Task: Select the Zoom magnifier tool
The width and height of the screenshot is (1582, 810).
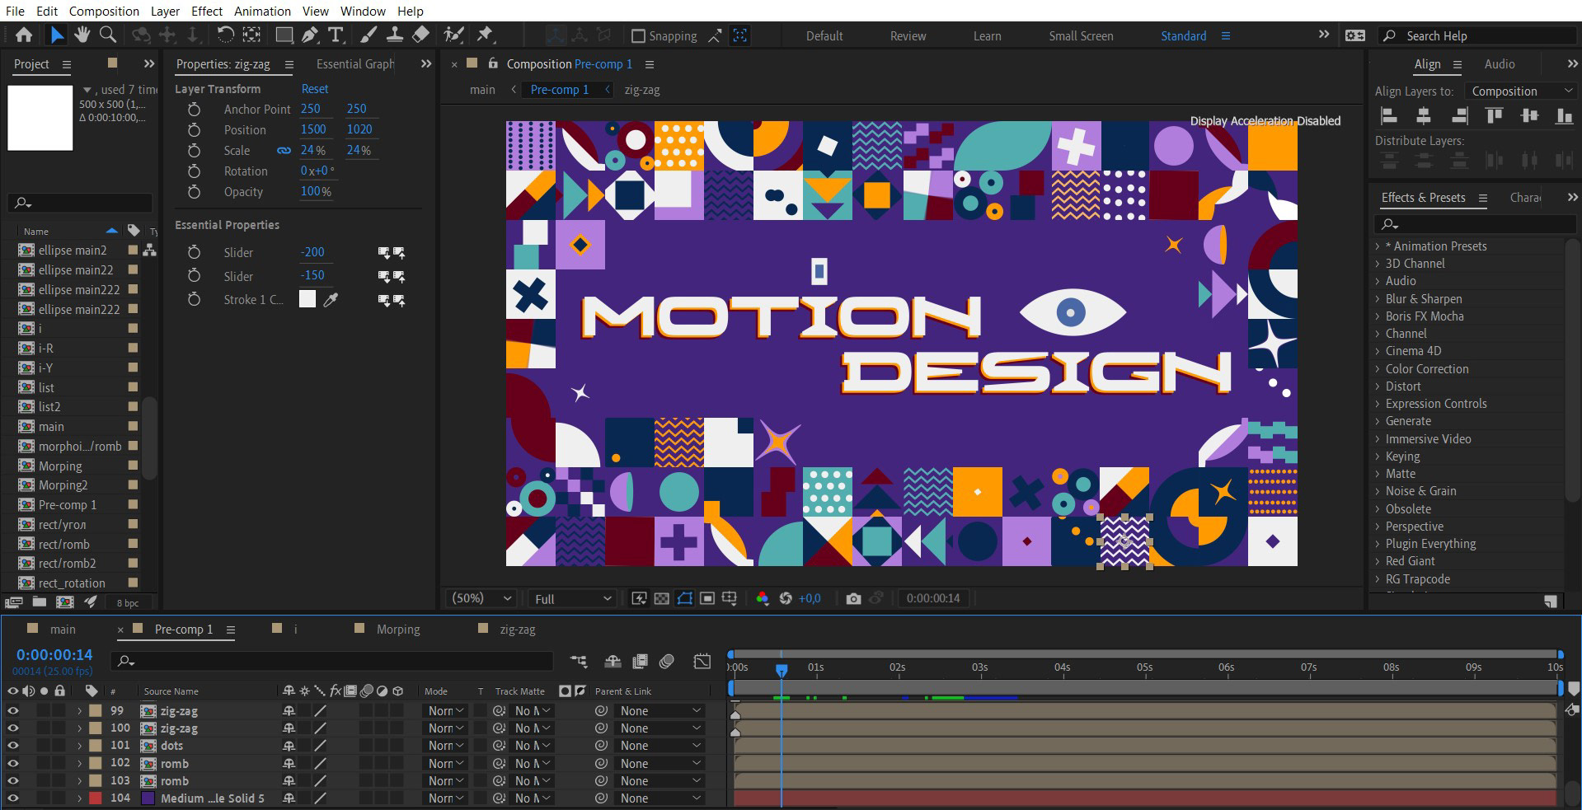Action: pyautogui.click(x=107, y=35)
